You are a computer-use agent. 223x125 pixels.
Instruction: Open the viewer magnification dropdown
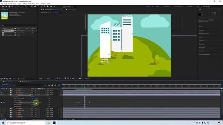pyautogui.click(x=42, y=78)
